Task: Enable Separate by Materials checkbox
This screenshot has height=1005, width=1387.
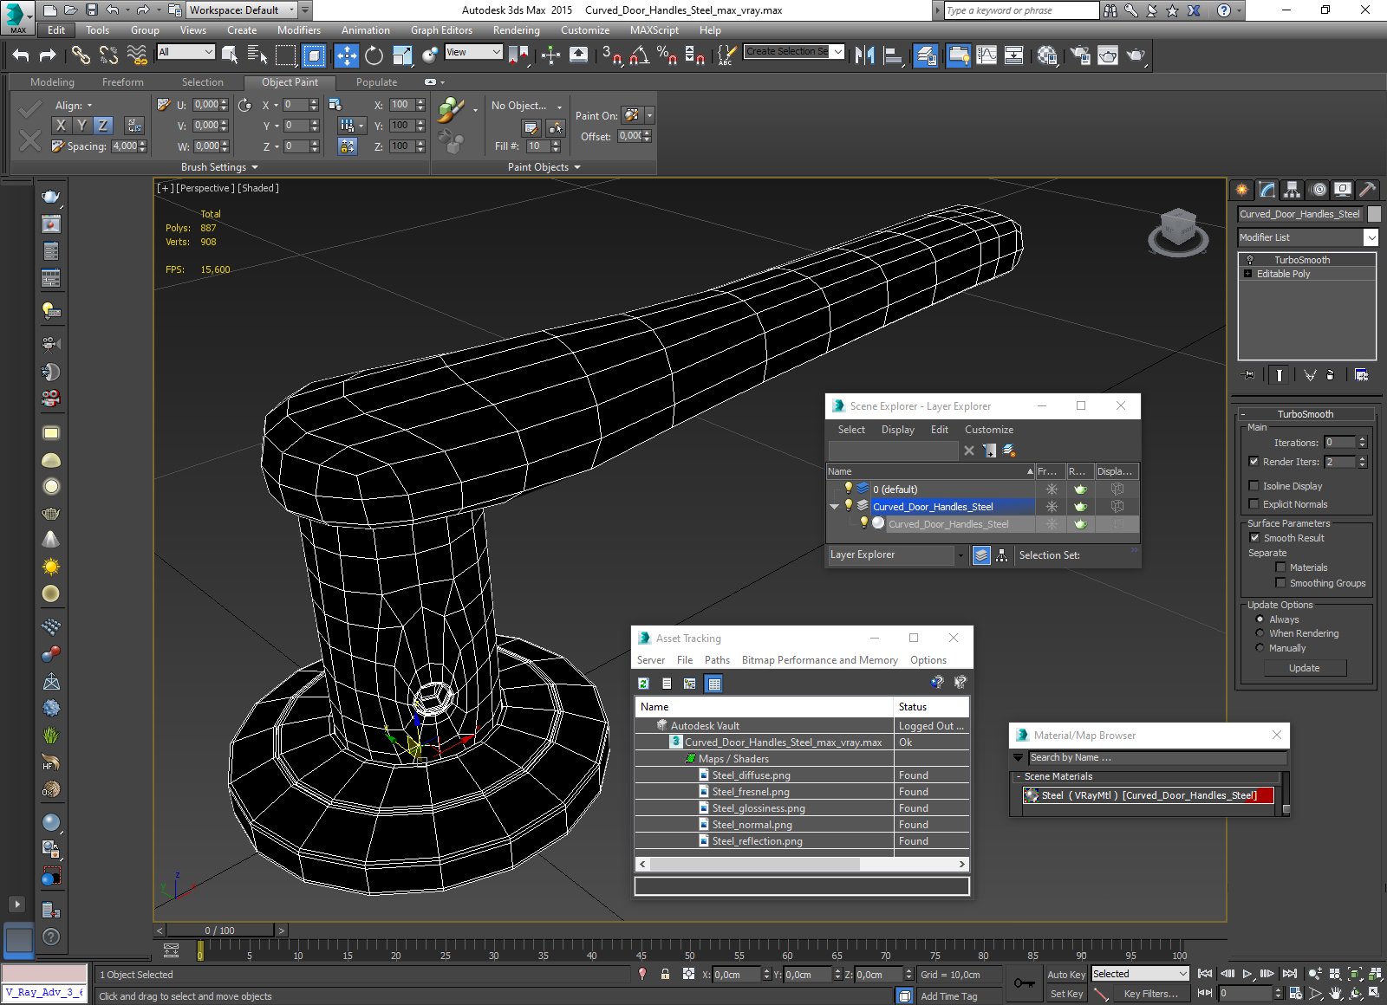Action: [1280, 567]
